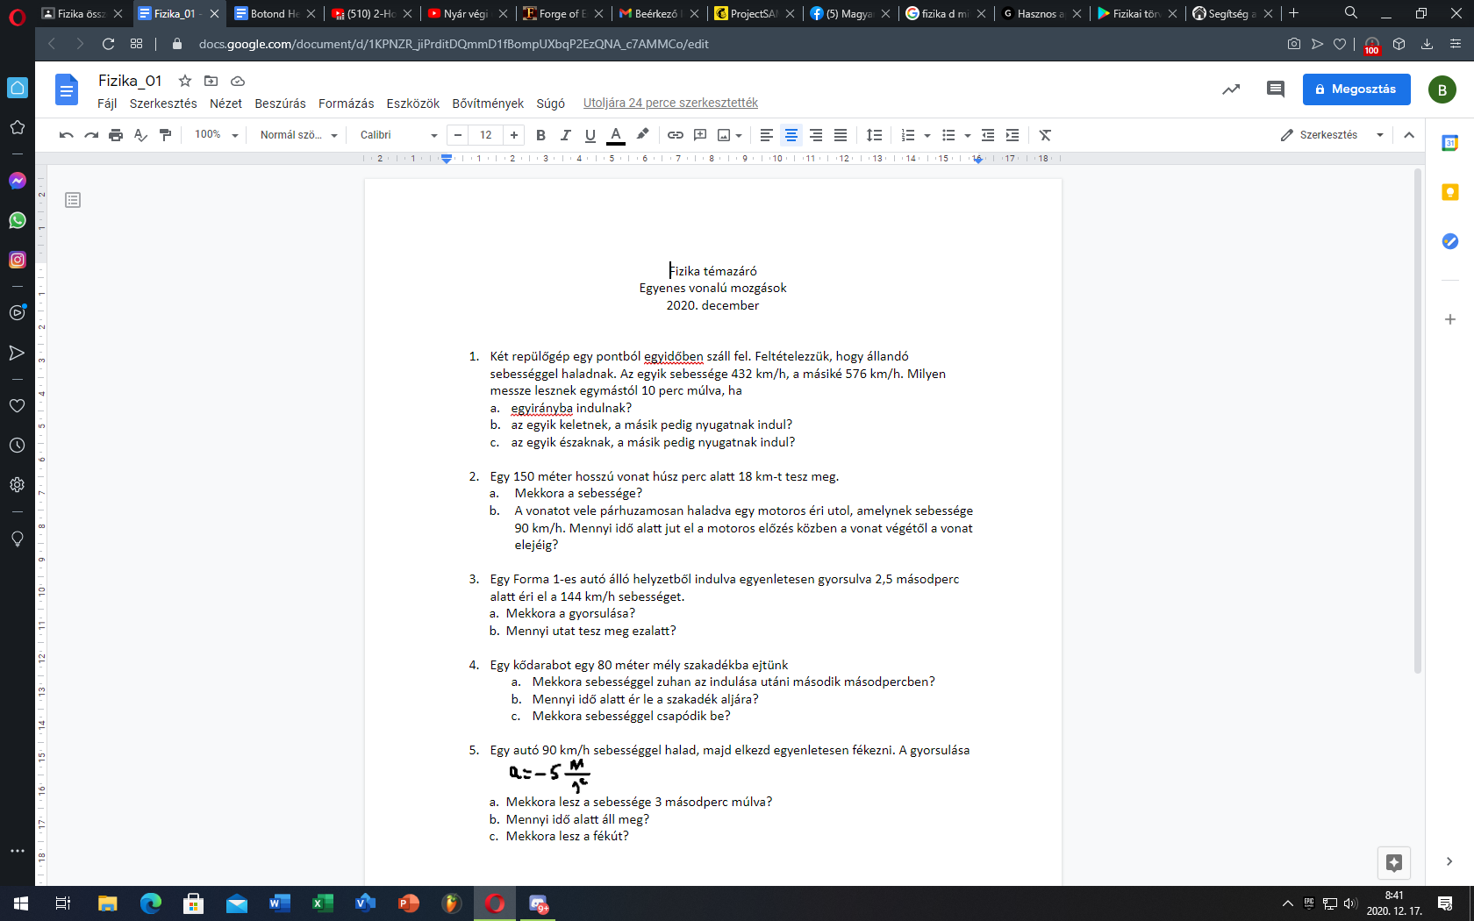
Task: Open the comment history icon
Action: pyautogui.click(x=1275, y=89)
